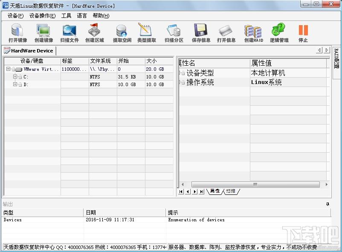Screen dimensions: 342x252
Task: Switch to the 扫描 tab at the bottom
Action: tap(231, 191)
